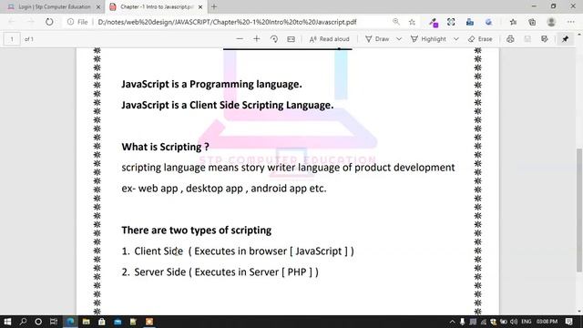Open the web capture screenshot icon

pyautogui.click(x=451, y=22)
